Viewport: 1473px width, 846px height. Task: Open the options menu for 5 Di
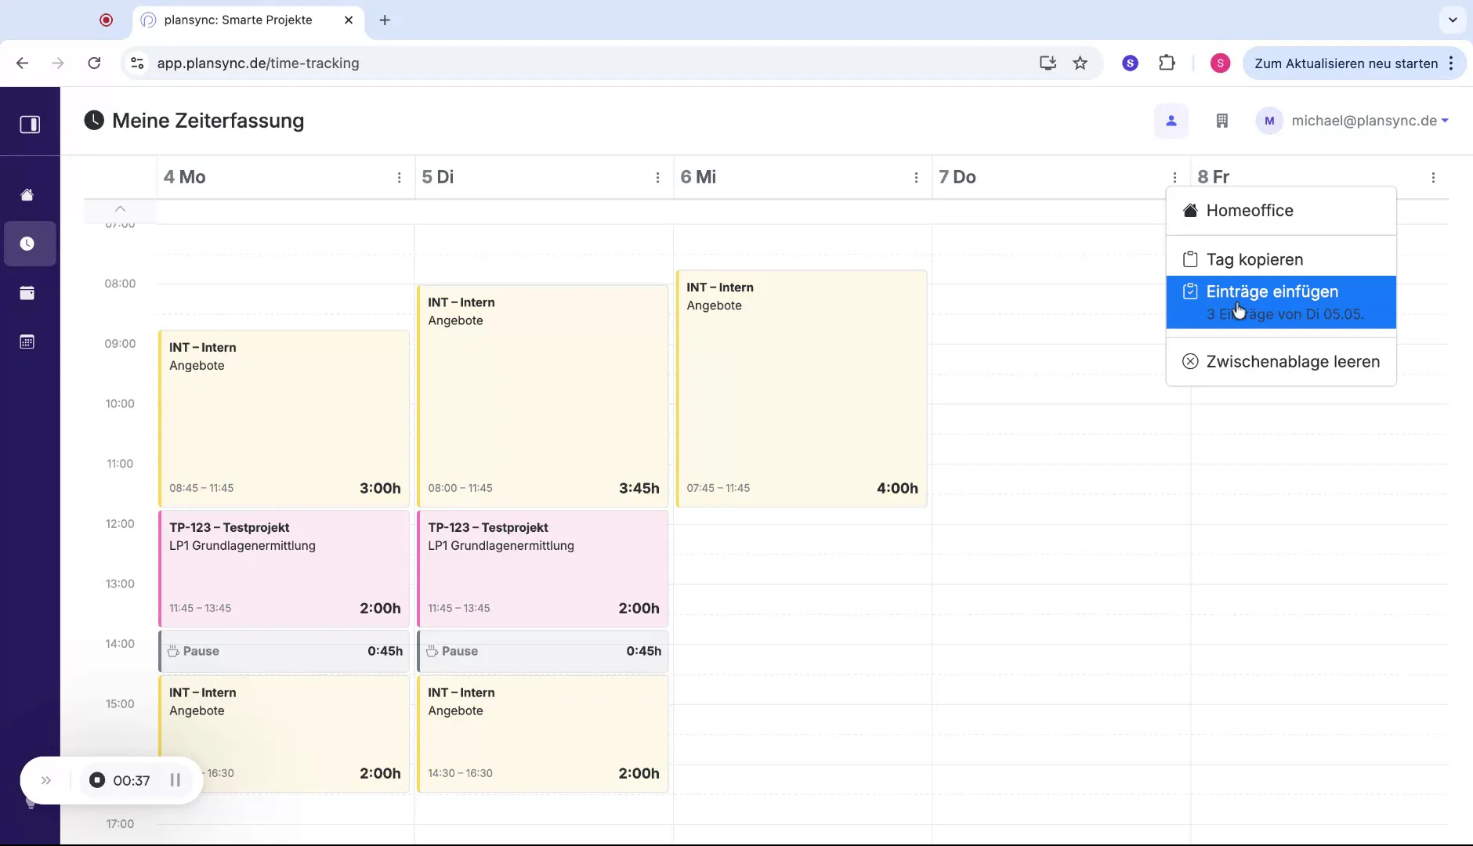[657, 178]
